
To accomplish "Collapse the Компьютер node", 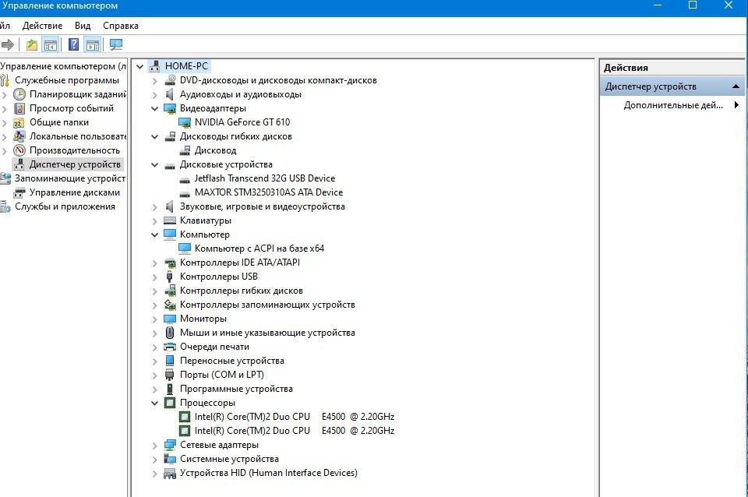I will [x=154, y=234].
